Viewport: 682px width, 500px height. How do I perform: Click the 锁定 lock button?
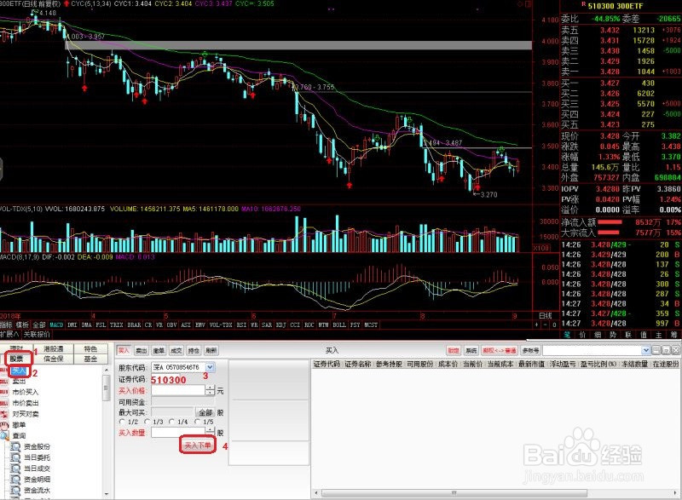click(x=454, y=350)
